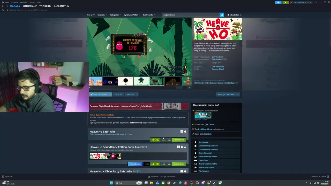The height and width of the screenshot is (186, 331).
Task: Open the Xbox app in taskbar
Action: pyautogui.click(x=163, y=183)
